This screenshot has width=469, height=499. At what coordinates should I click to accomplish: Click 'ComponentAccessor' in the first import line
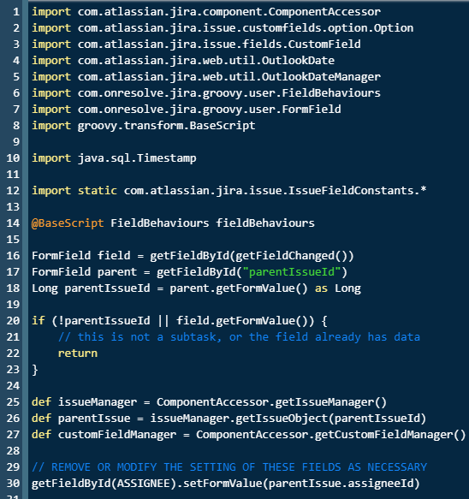pos(324,12)
